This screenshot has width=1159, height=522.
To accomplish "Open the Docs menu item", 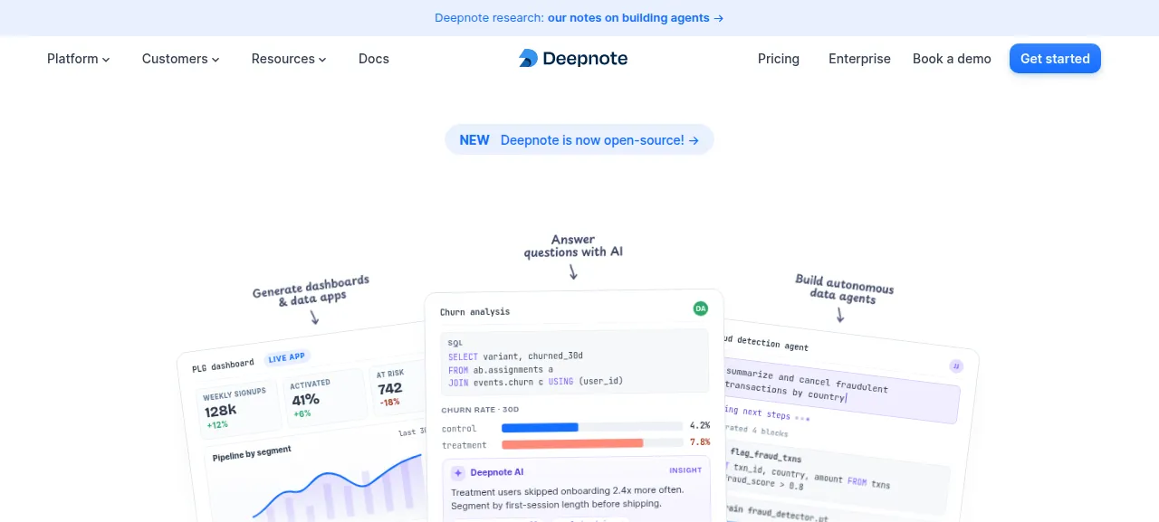I will tap(374, 59).
